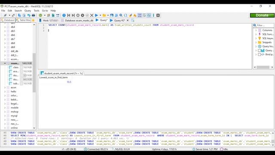Run the query with blue play icon

coord(96,15)
